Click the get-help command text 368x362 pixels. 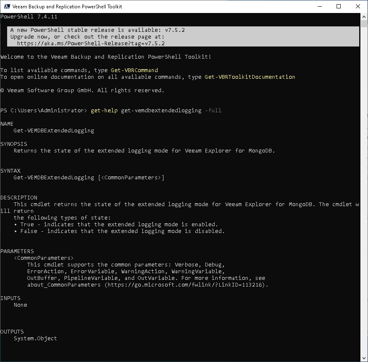(x=104, y=111)
